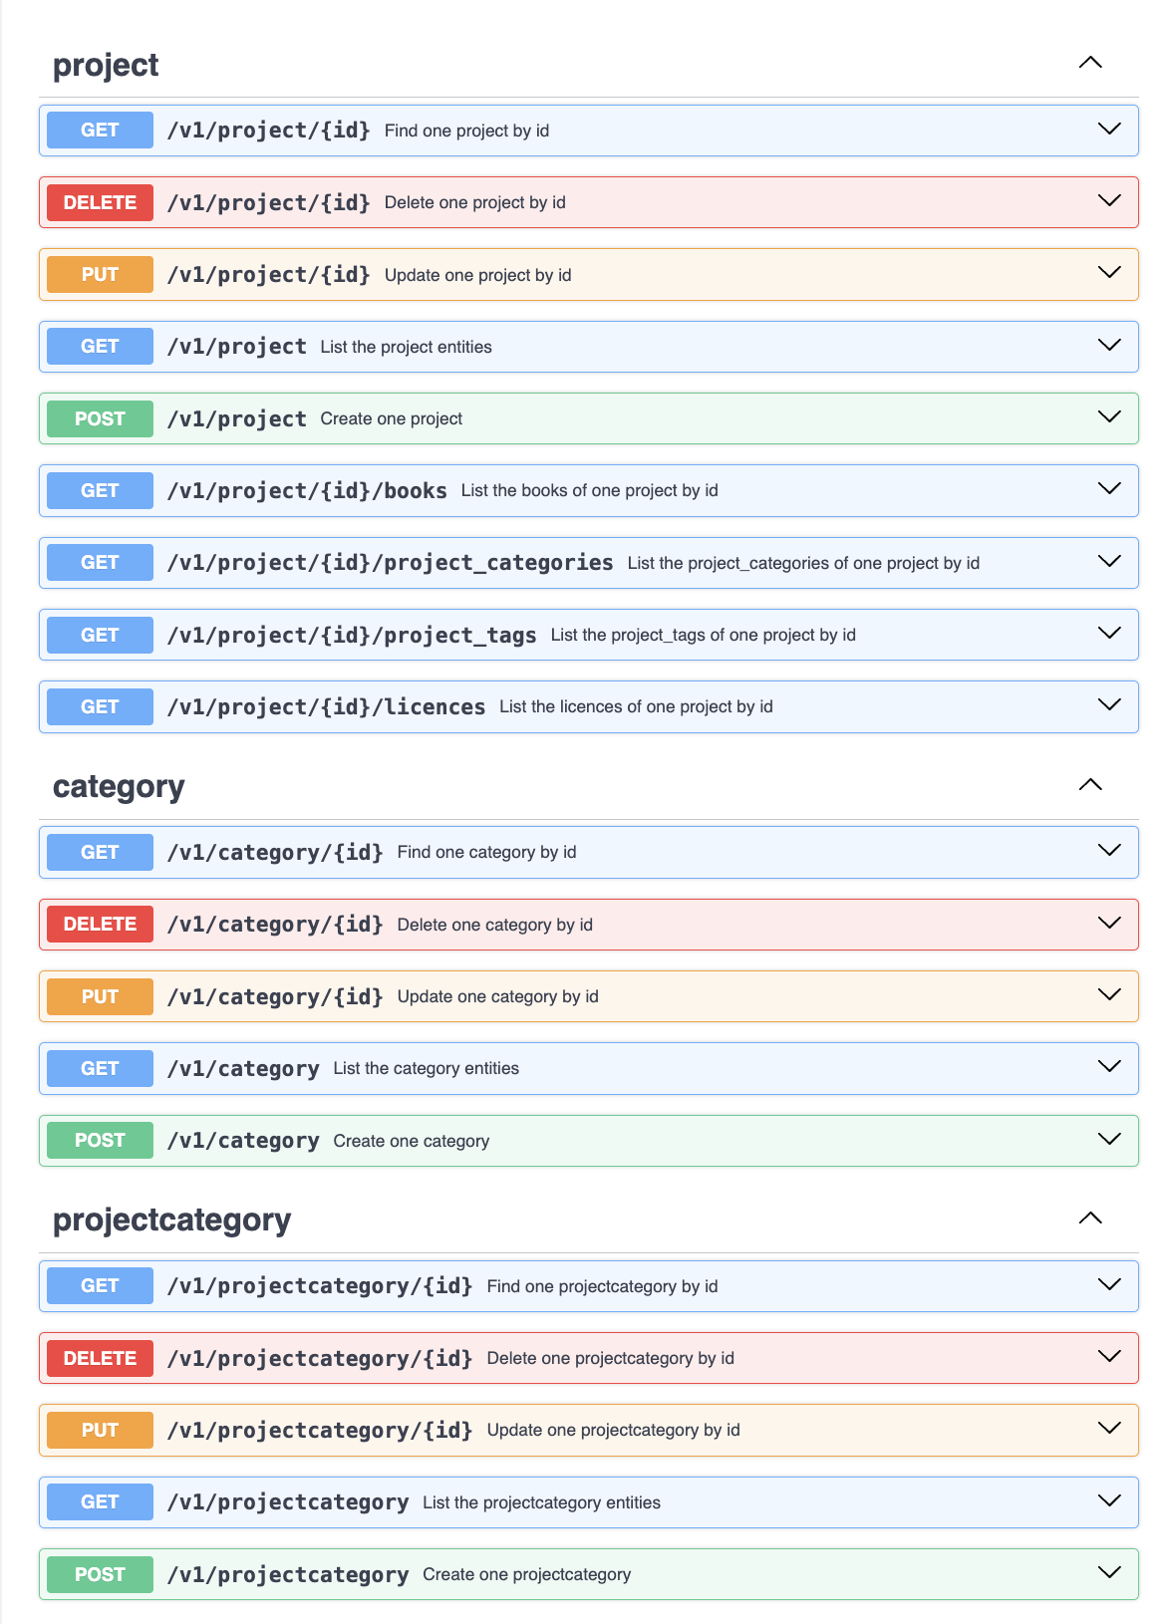Expand arrow for project_tags listing row
Screen dimensions: 1168x1624
1109,634
